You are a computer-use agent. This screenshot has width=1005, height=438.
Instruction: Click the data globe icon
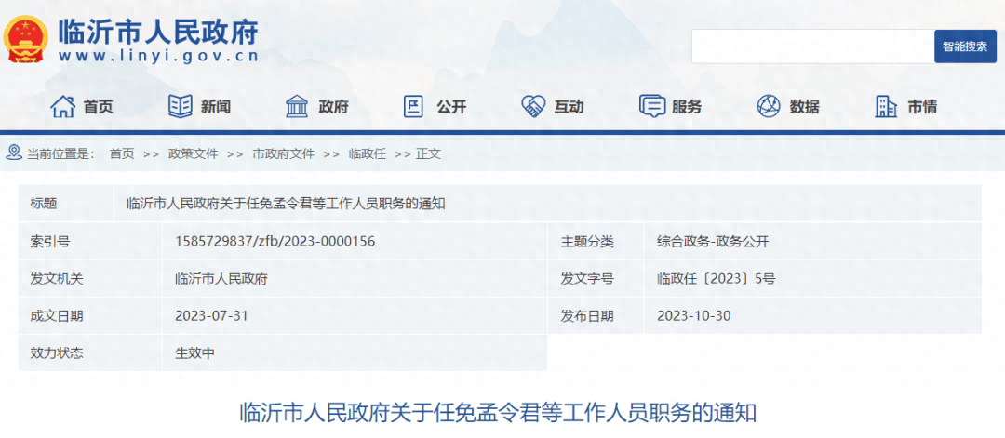(768, 106)
